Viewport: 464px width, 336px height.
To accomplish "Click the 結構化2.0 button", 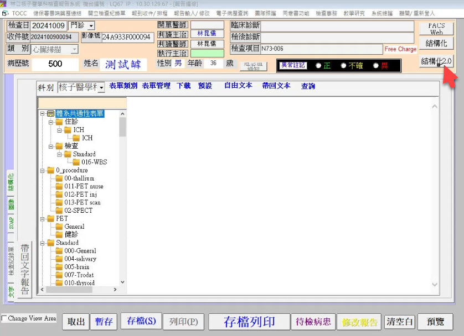I will [436, 61].
